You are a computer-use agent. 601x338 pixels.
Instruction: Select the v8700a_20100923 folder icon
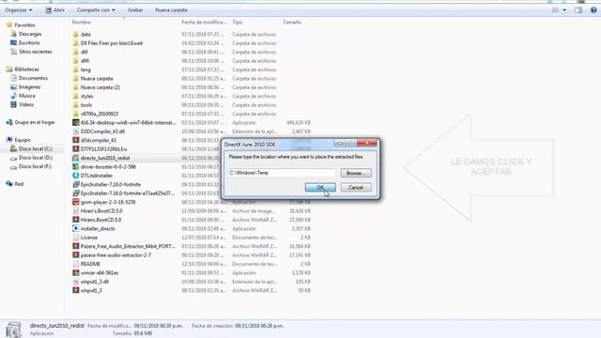pyautogui.click(x=76, y=114)
